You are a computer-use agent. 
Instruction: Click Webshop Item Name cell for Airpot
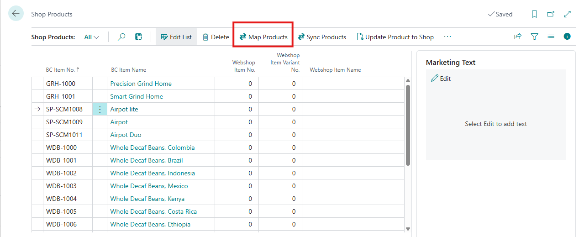coord(353,122)
